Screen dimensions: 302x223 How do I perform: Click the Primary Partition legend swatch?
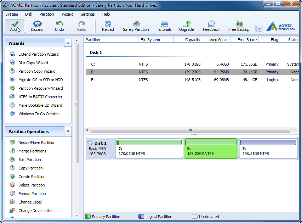coord(88,216)
